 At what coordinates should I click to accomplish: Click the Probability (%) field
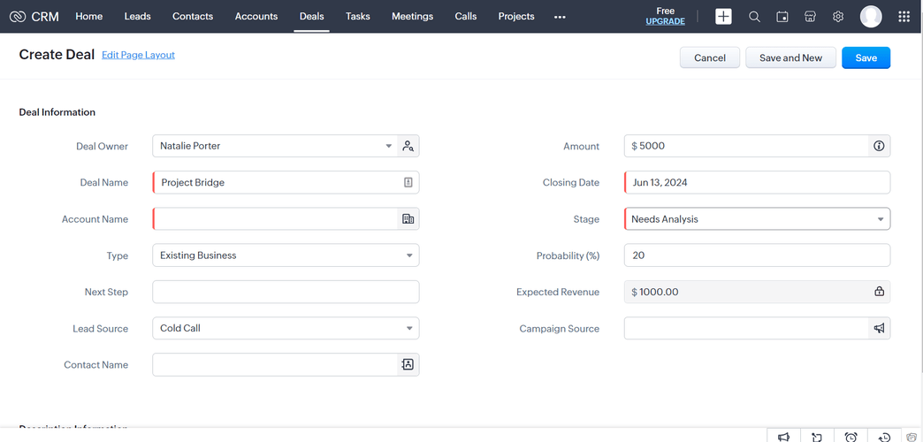[757, 255]
